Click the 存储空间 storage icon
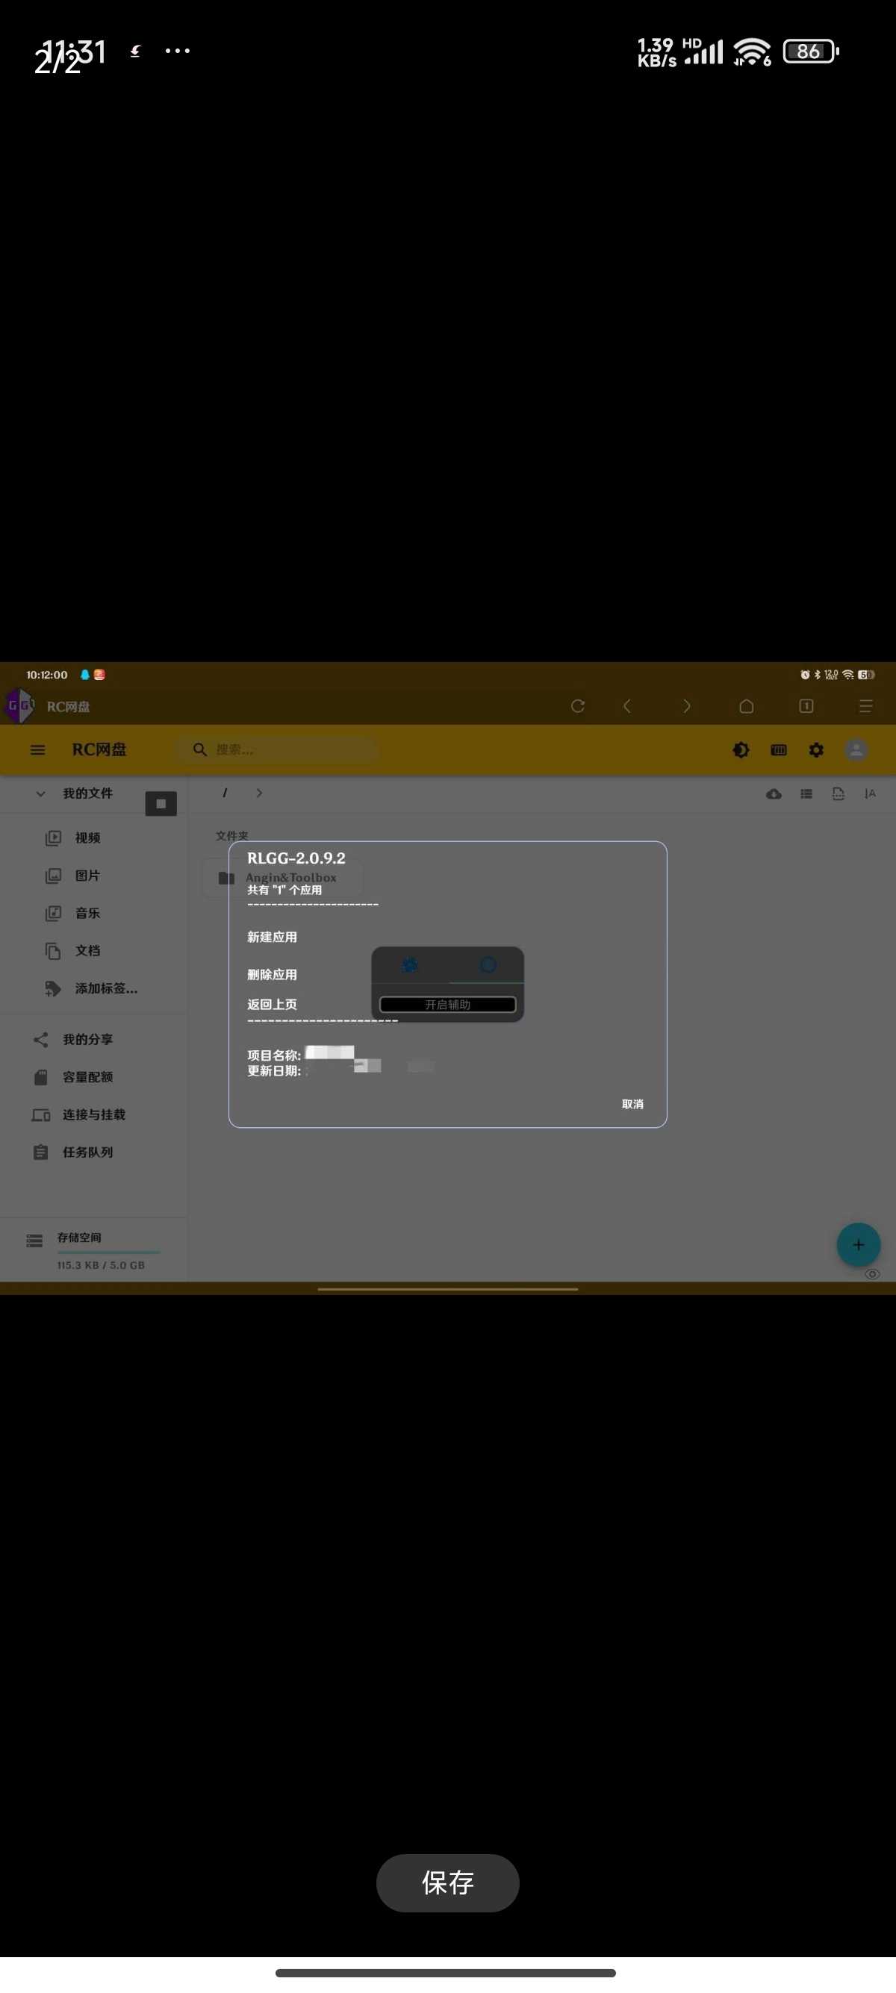896x1993 pixels. pyautogui.click(x=34, y=1241)
